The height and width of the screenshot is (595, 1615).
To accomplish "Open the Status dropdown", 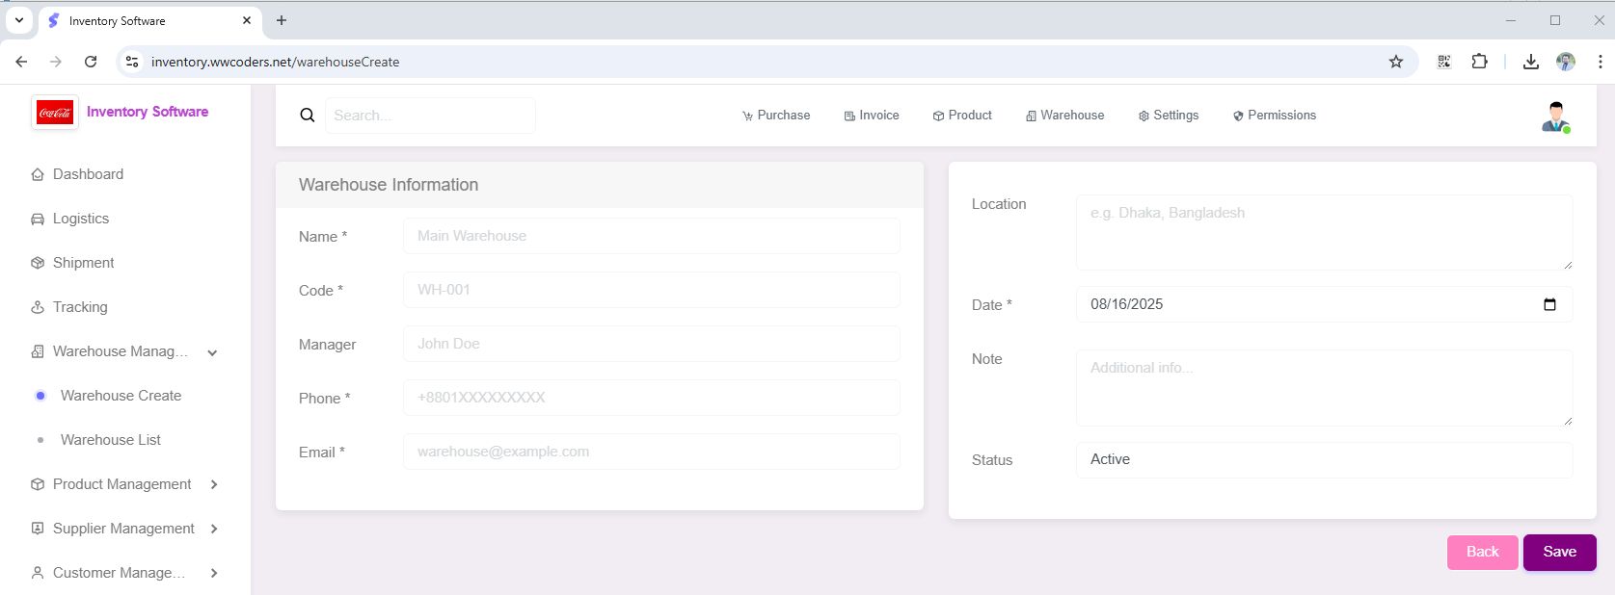I will pos(1323,460).
